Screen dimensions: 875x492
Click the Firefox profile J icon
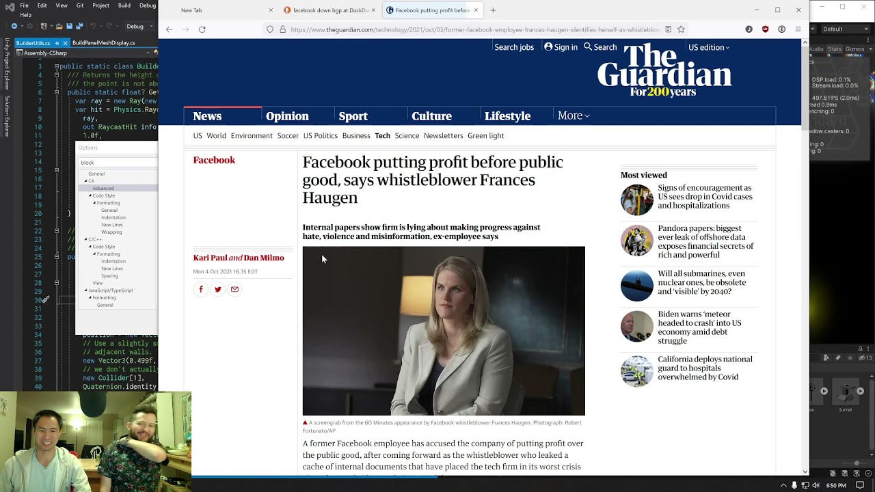749,29
